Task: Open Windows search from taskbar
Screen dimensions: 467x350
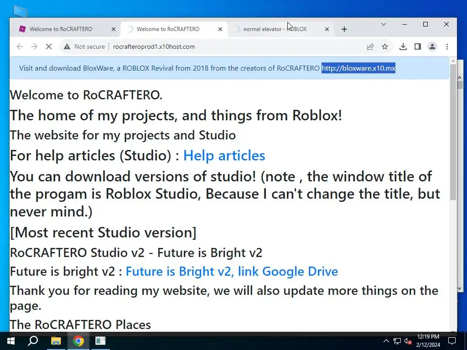Action: point(33,341)
